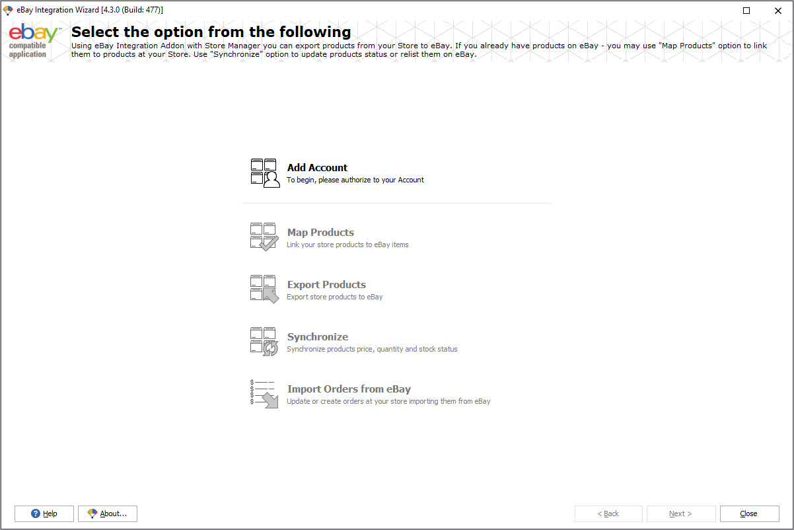
Task: Open the About dialog button
Action: [x=108, y=513]
